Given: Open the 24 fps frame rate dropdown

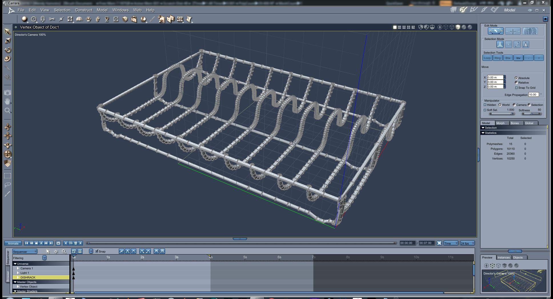Looking at the screenshot, I should [467, 243].
